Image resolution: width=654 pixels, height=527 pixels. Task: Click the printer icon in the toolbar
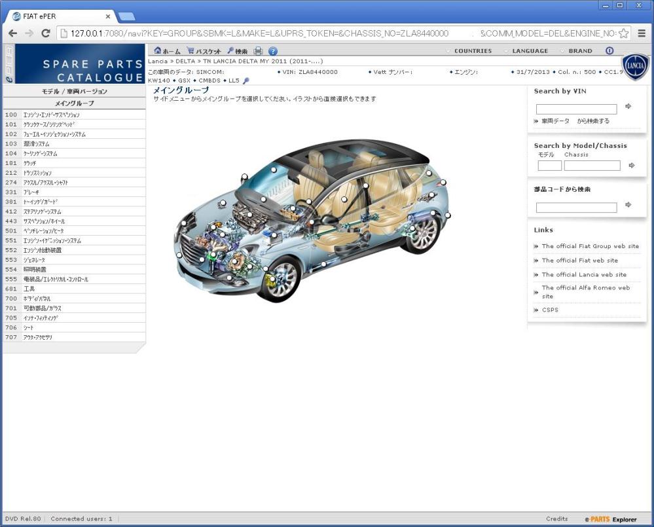pyautogui.click(x=258, y=51)
